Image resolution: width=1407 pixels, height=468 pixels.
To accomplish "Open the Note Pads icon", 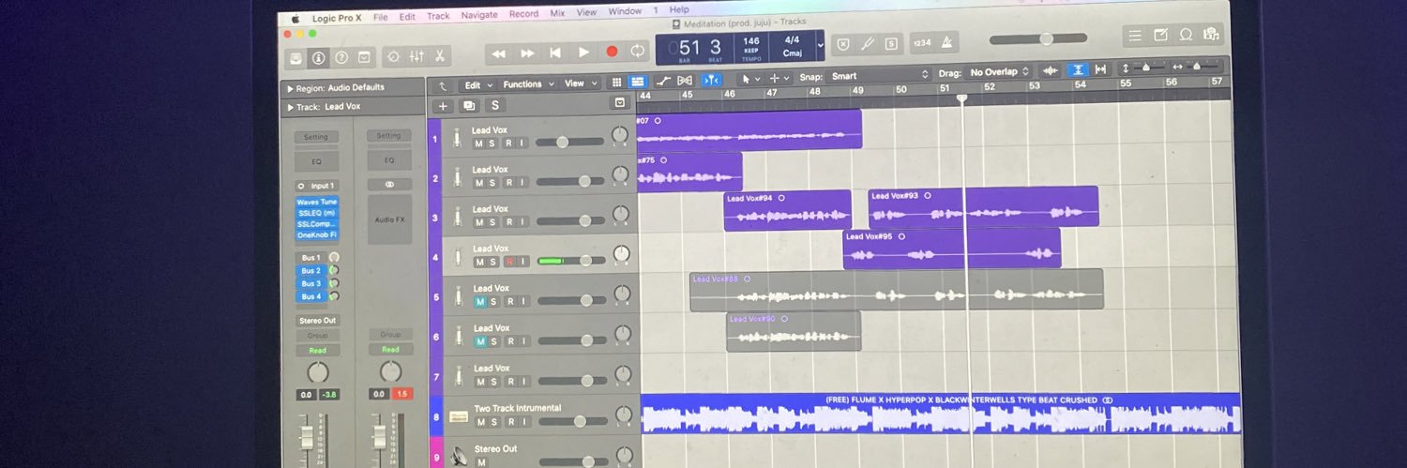I will click(x=1160, y=36).
